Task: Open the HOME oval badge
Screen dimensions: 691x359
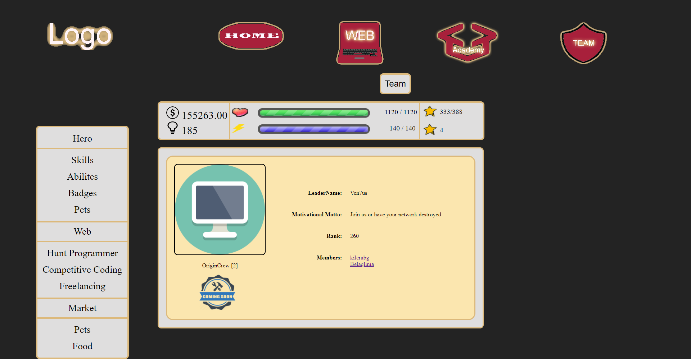Action: [x=251, y=36]
